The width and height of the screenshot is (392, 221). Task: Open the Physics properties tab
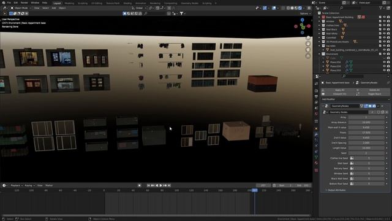pyautogui.click(x=316, y=145)
